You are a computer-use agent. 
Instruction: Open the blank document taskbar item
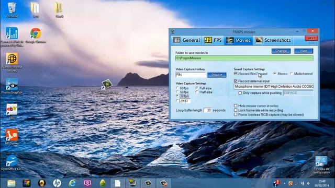tap(118, 183)
